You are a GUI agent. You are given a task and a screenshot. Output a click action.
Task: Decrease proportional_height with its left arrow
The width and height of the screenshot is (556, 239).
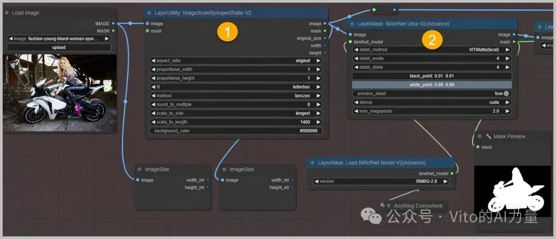coord(153,78)
